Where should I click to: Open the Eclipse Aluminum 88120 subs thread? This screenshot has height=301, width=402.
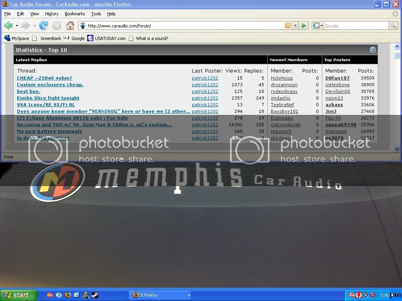[72, 118]
